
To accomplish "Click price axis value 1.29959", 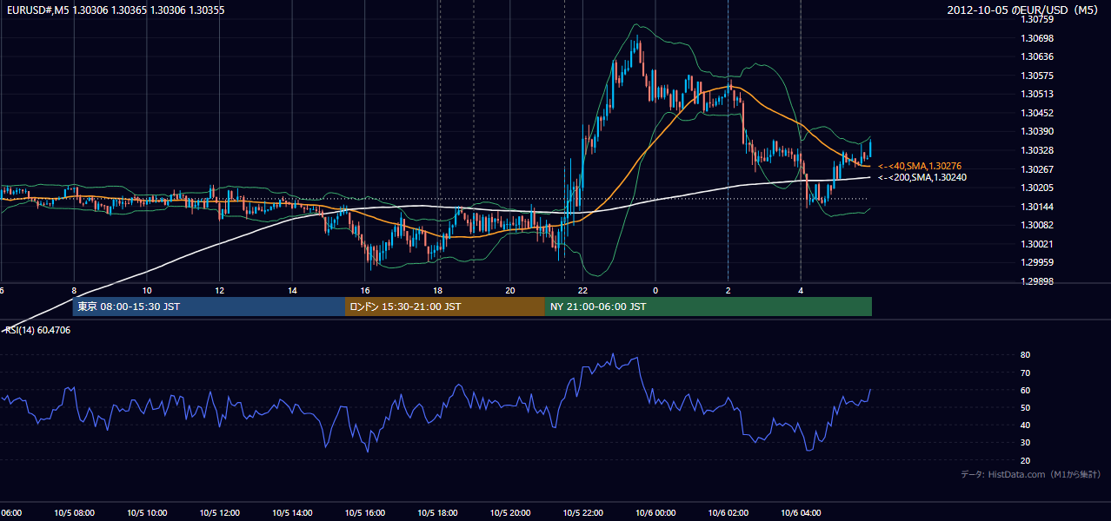I will click(x=1037, y=262).
